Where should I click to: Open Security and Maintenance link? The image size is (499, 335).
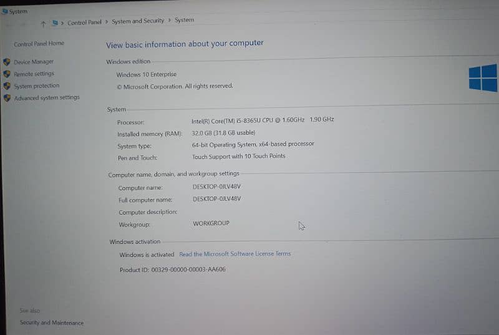[52, 323]
